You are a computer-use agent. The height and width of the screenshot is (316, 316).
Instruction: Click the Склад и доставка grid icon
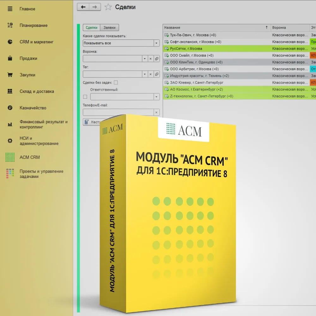(10, 91)
